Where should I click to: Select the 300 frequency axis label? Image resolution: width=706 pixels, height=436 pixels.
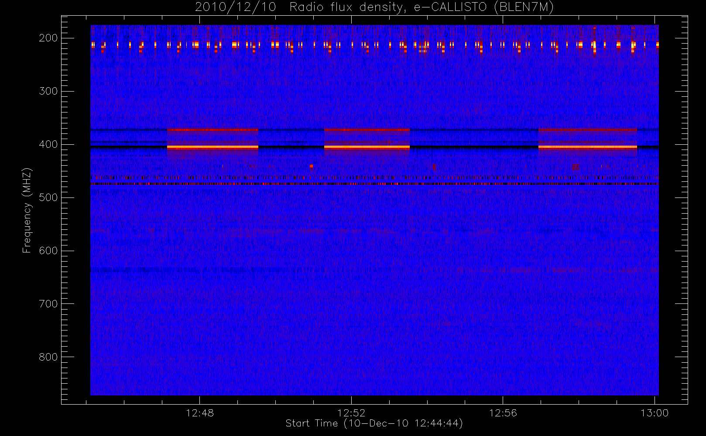click(48, 91)
